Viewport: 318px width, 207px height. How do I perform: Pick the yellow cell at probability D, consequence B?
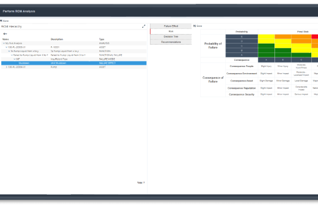point(283,41)
